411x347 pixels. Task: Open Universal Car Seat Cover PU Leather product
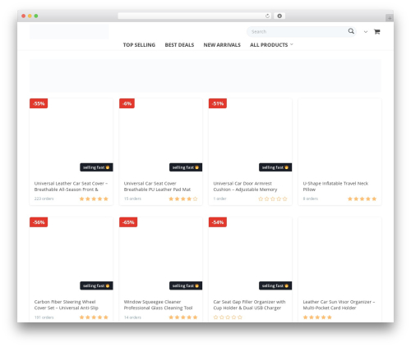157,186
